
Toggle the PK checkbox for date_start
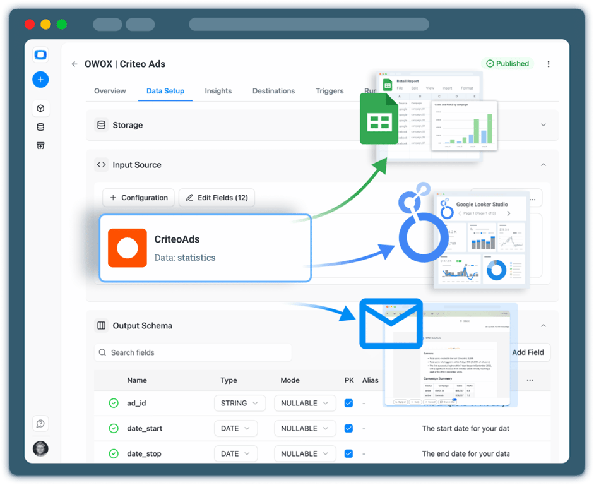coord(348,428)
